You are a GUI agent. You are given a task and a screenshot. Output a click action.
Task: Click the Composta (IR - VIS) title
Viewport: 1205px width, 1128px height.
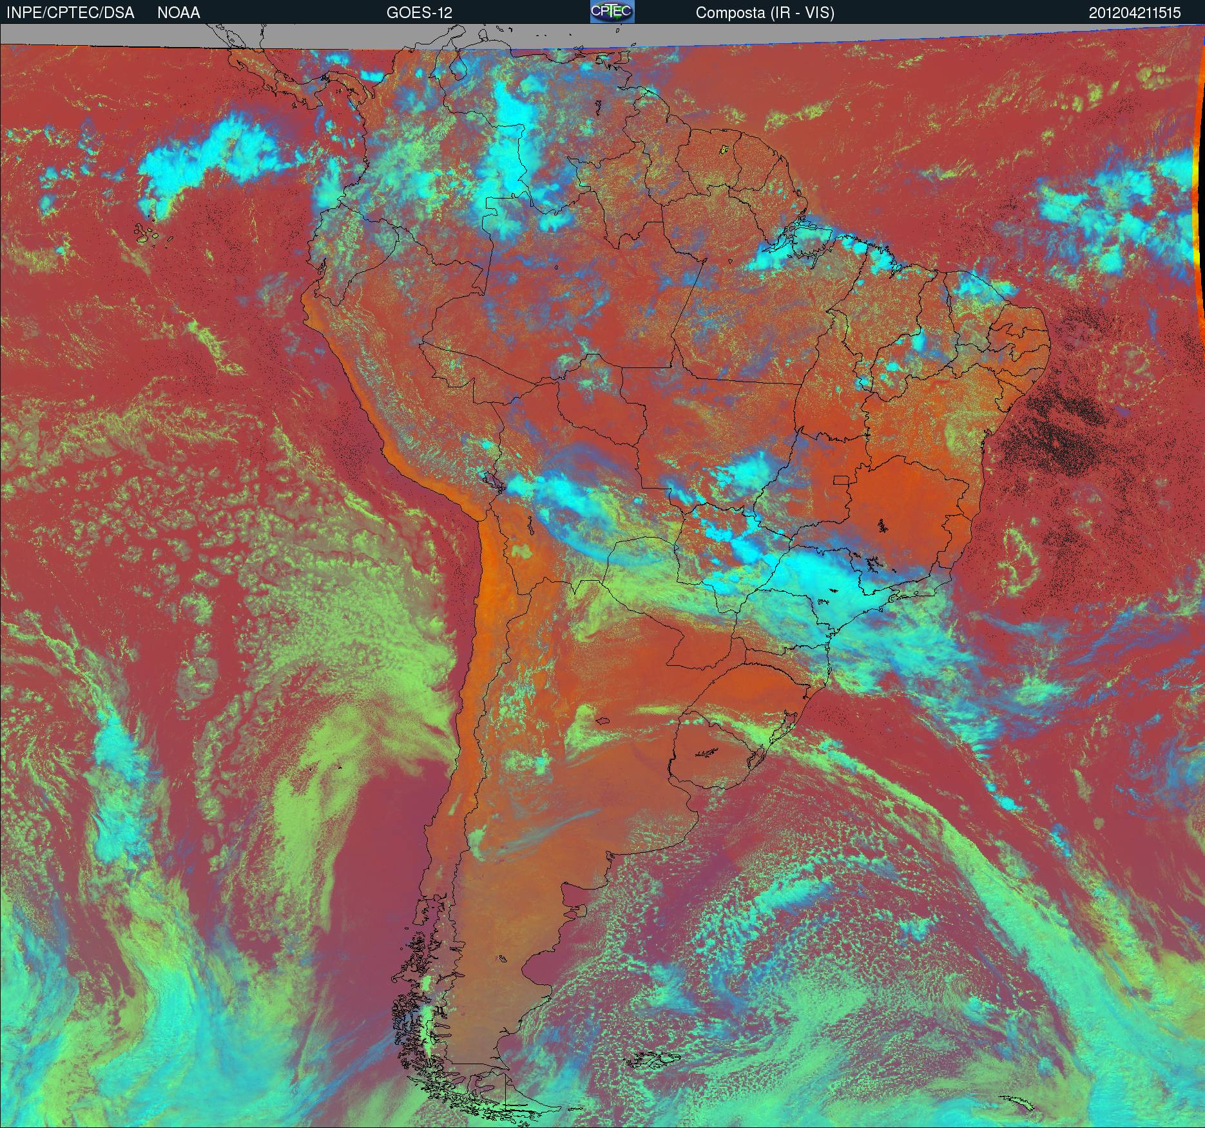pos(765,13)
